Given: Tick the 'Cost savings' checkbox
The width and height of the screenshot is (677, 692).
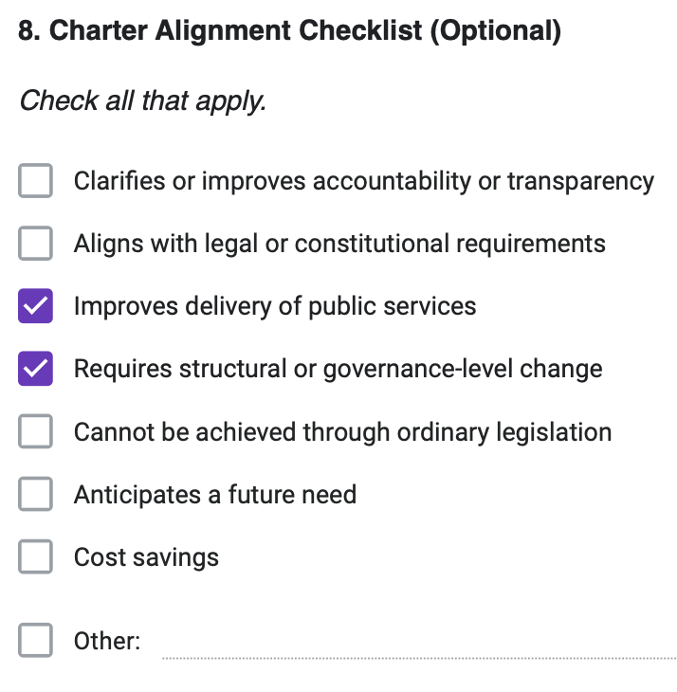Looking at the screenshot, I should pos(36,557).
